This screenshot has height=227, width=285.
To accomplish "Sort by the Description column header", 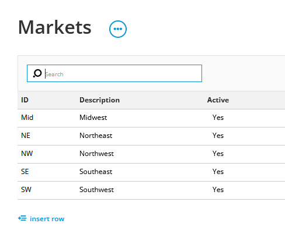I will click(x=99, y=100).
